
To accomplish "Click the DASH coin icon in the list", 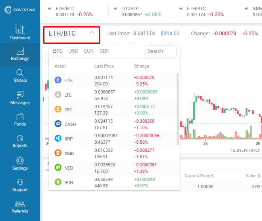I will 58,124.
